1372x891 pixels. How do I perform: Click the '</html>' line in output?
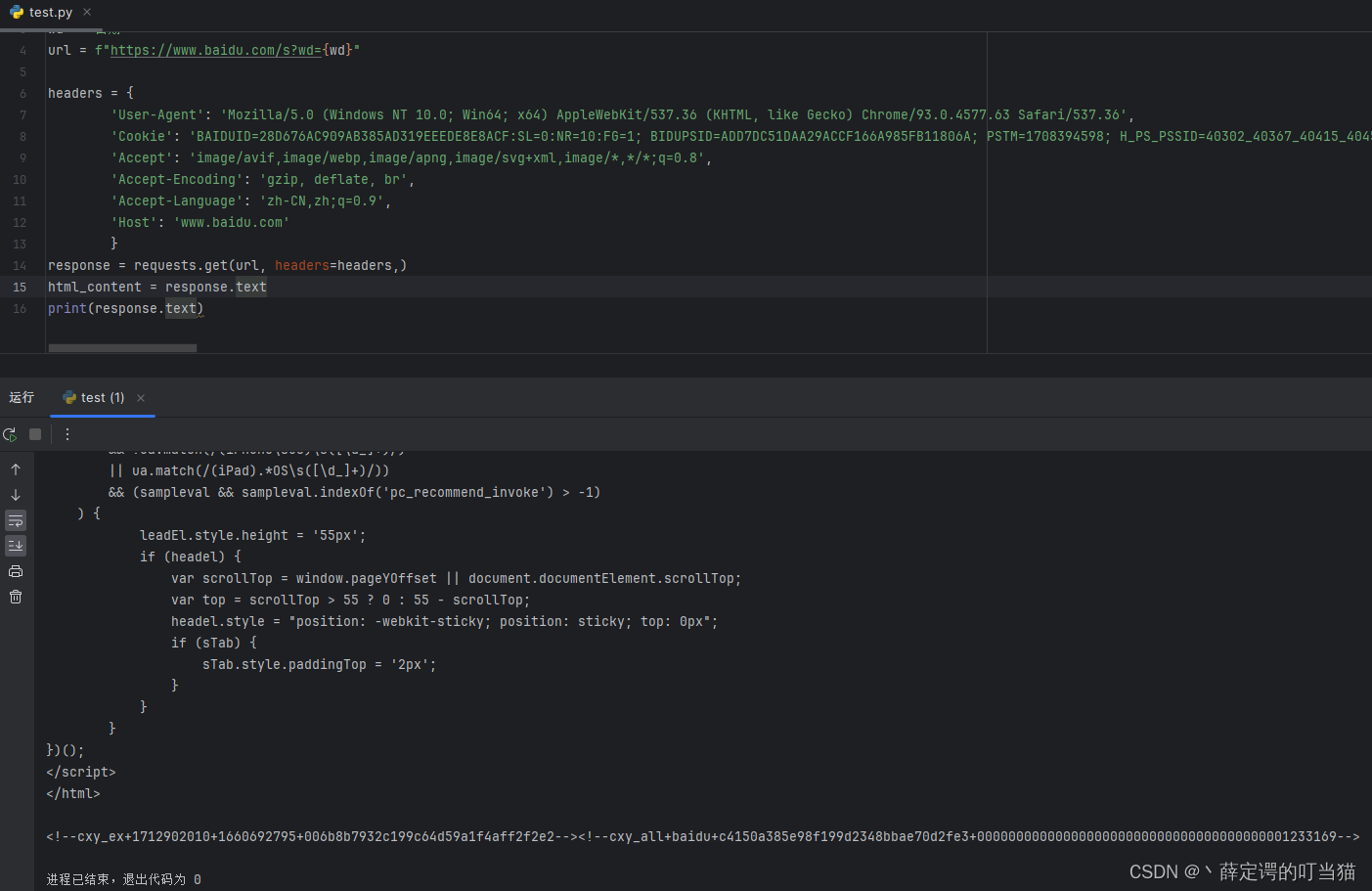tap(73, 793)
